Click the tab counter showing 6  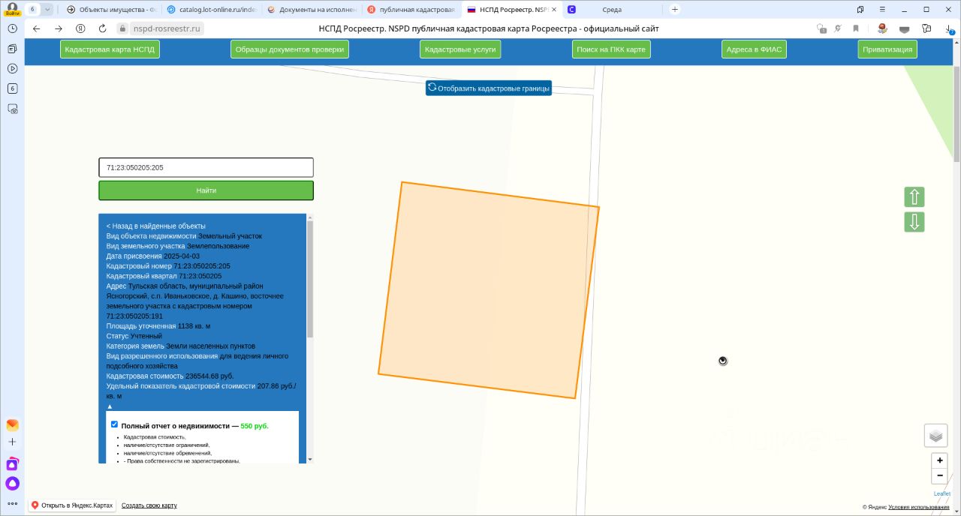[x=33, y=9]
